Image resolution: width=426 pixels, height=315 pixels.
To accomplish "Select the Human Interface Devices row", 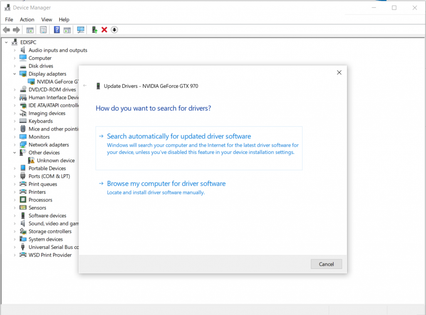I will click(x=49, y=97).
